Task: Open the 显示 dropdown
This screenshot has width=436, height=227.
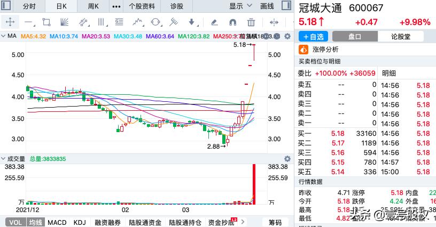Action: 240,6
